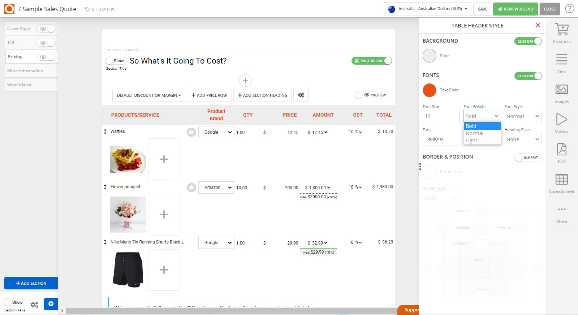Add image placeholder next to shorts photo
This screenshot has width=578, height=315.
tap(164, 270)
